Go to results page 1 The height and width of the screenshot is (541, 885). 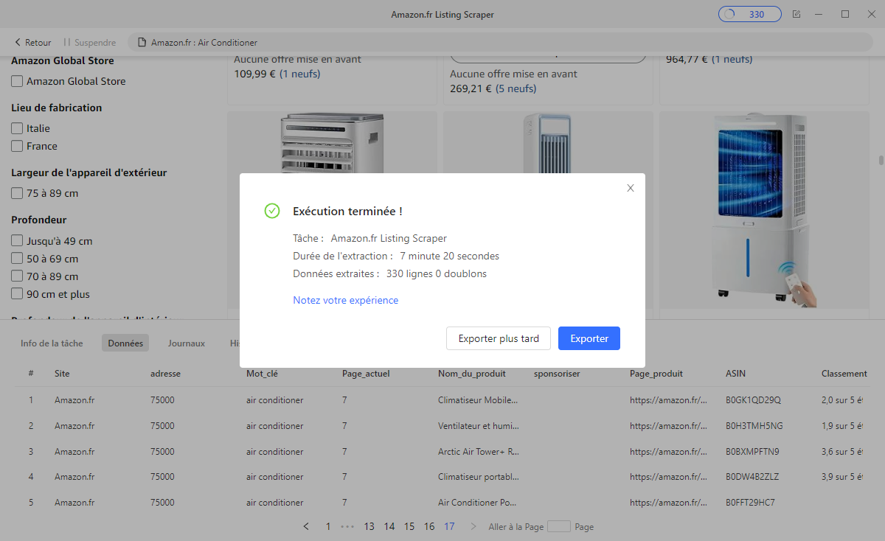(328, 526)
